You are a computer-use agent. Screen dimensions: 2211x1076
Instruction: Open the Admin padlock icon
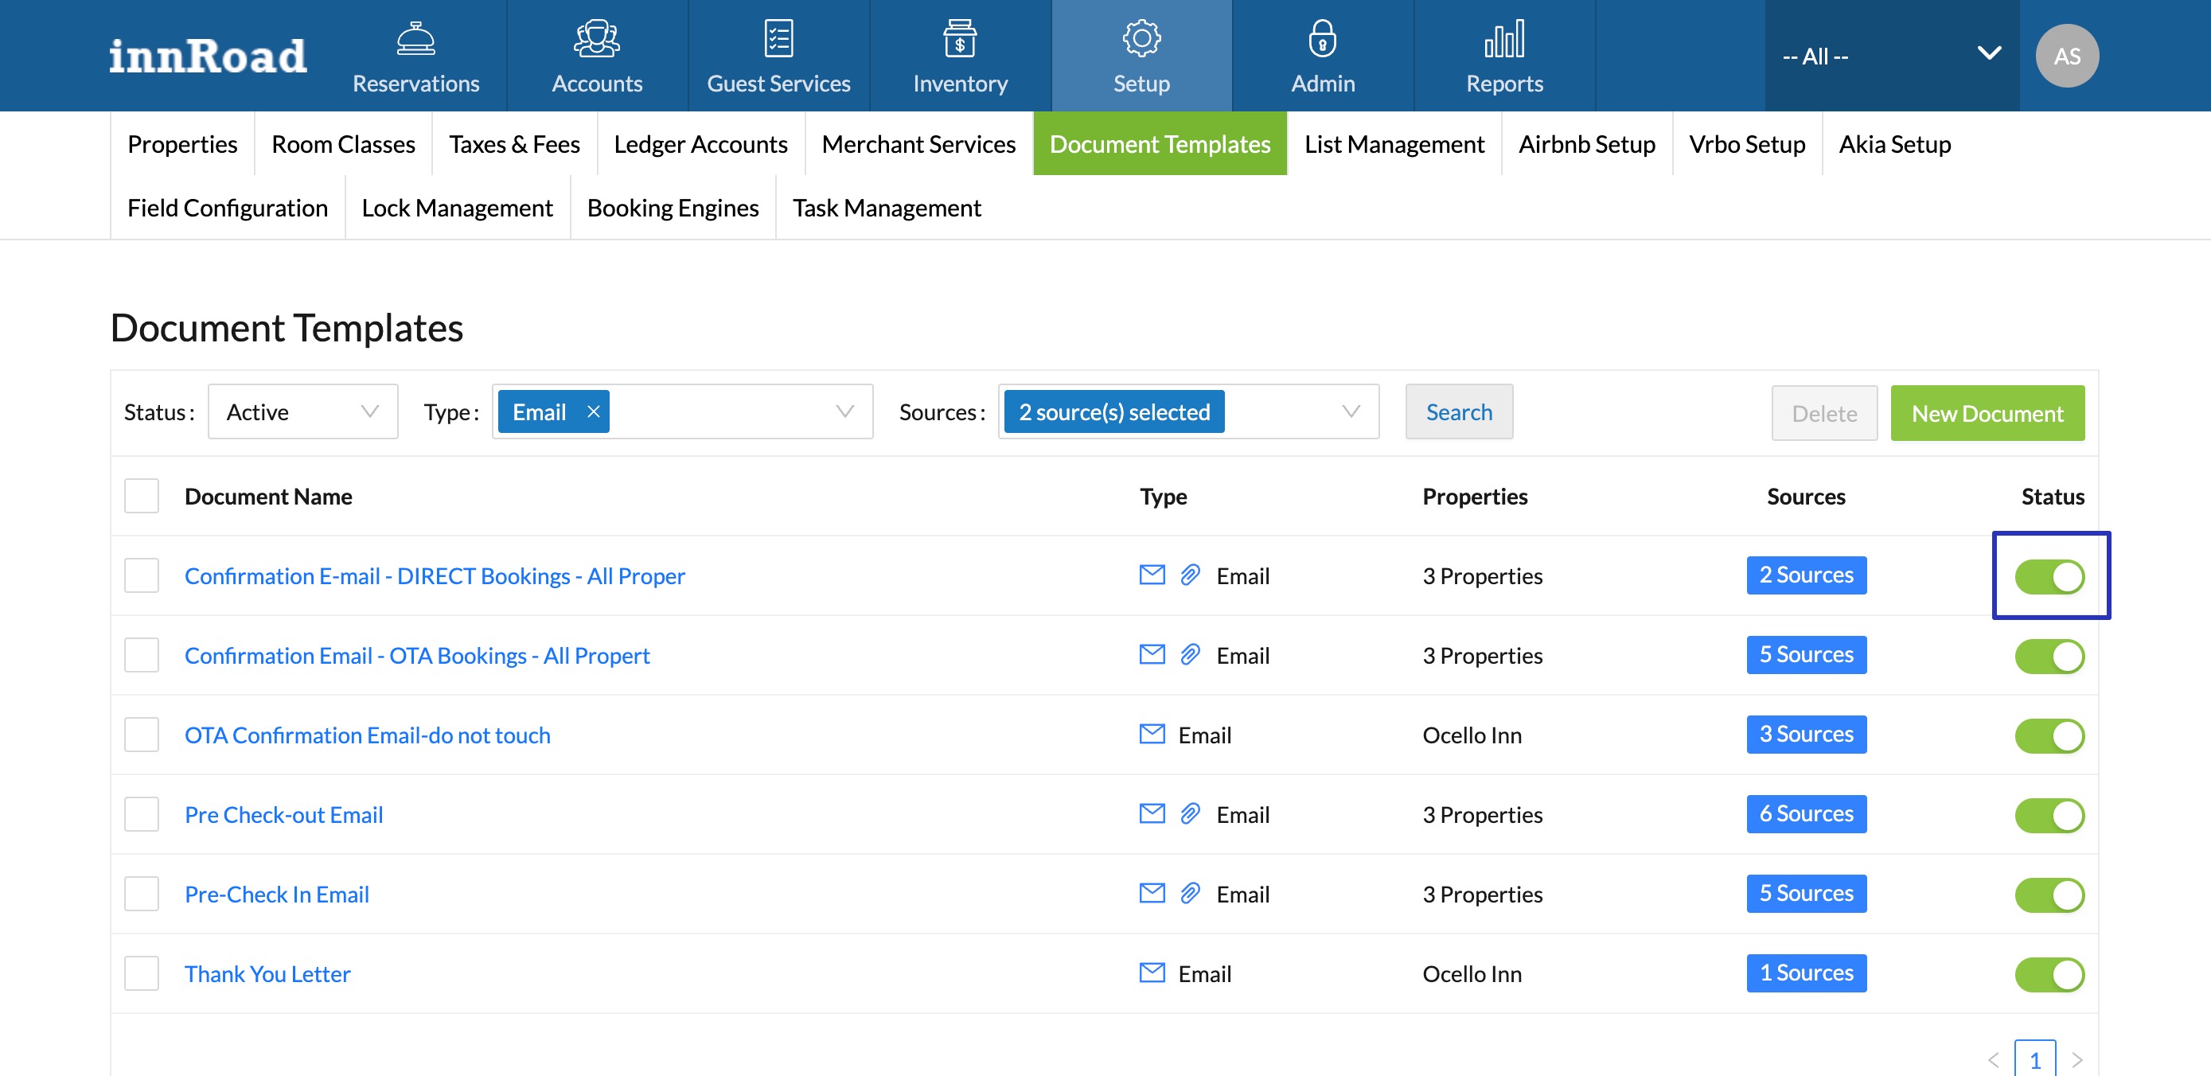(1322, 39)
